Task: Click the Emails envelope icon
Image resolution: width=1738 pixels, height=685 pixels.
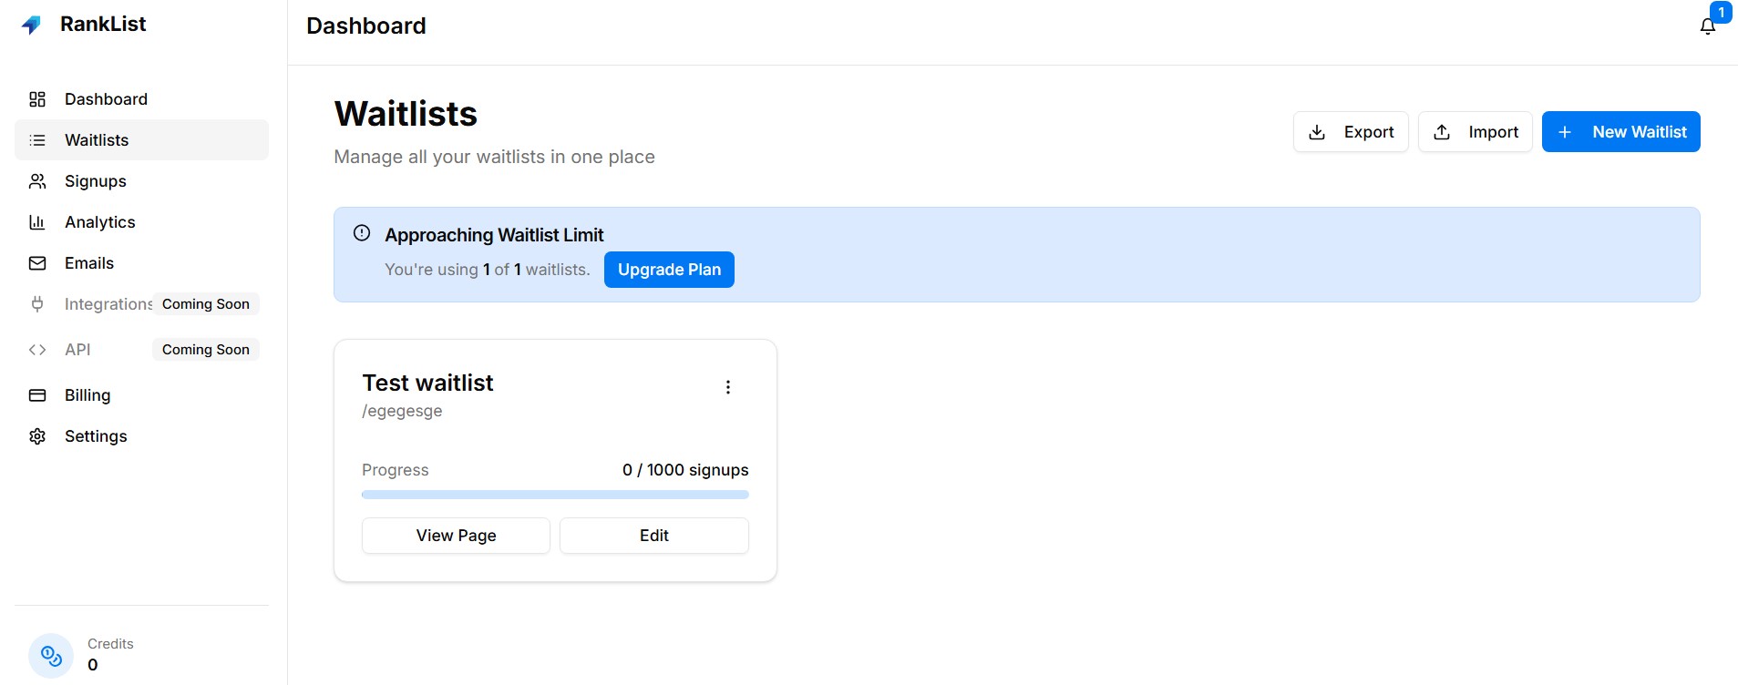Action: (37, 263)
